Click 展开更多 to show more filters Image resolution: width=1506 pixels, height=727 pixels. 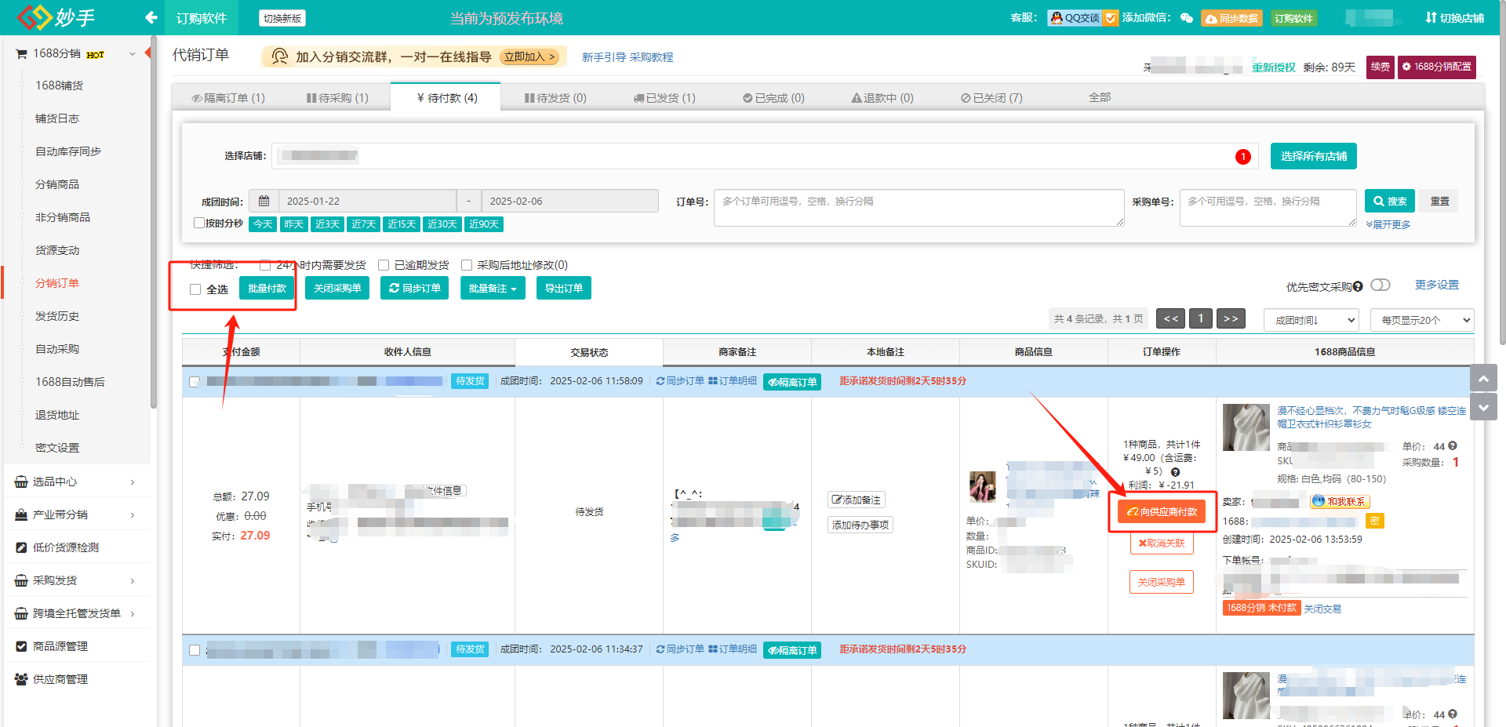(1388, 224)
